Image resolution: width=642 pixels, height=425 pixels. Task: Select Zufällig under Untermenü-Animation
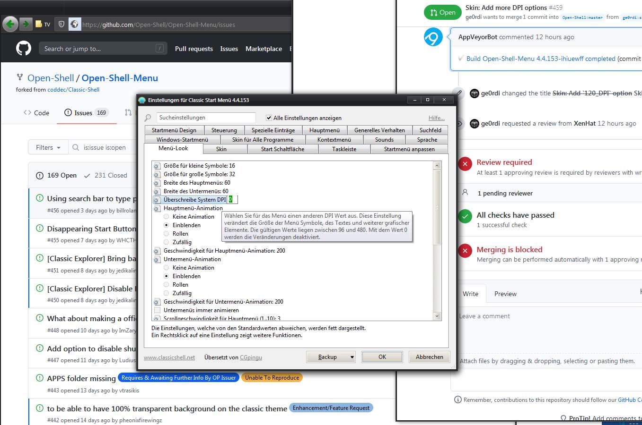coord(167,293)
